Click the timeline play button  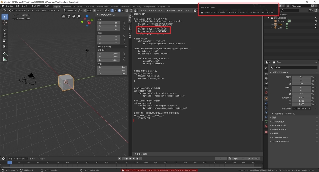[133, 159]
